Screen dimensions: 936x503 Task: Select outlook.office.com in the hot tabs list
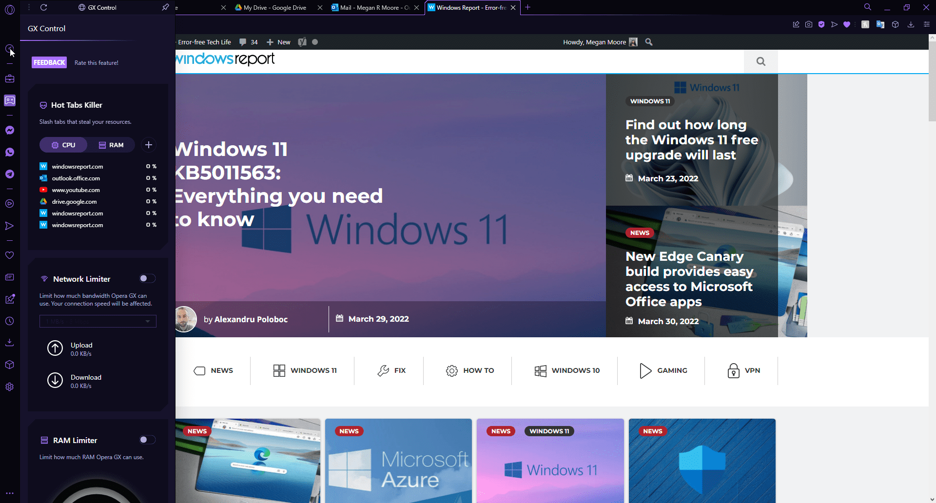tap(98, 178)
